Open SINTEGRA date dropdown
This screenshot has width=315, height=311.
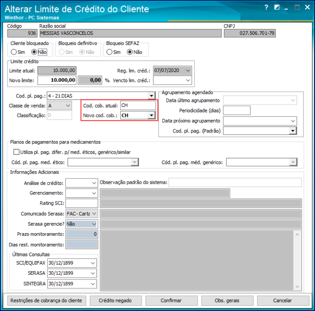point(92,284)
